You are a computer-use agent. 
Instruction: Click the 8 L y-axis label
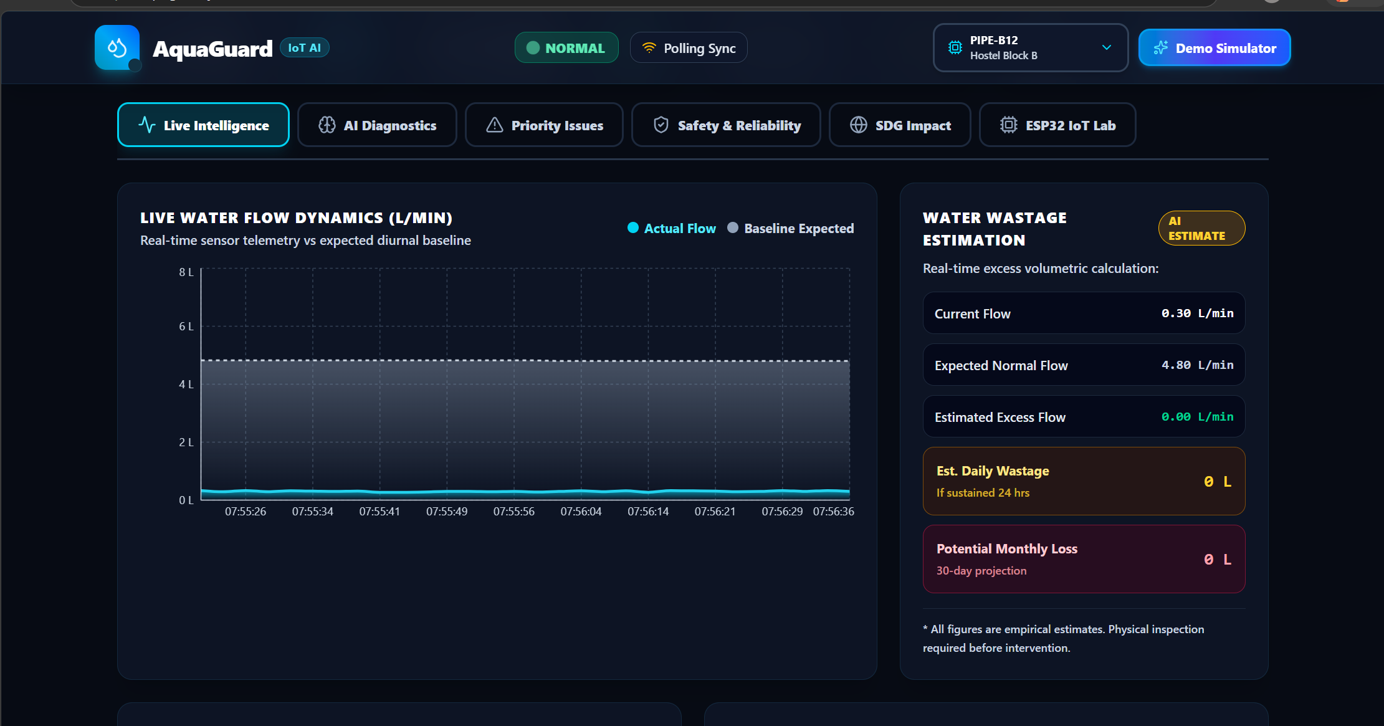186,272
